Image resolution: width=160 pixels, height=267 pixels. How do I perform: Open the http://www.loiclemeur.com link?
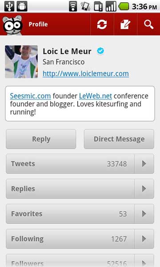point(86,73)
